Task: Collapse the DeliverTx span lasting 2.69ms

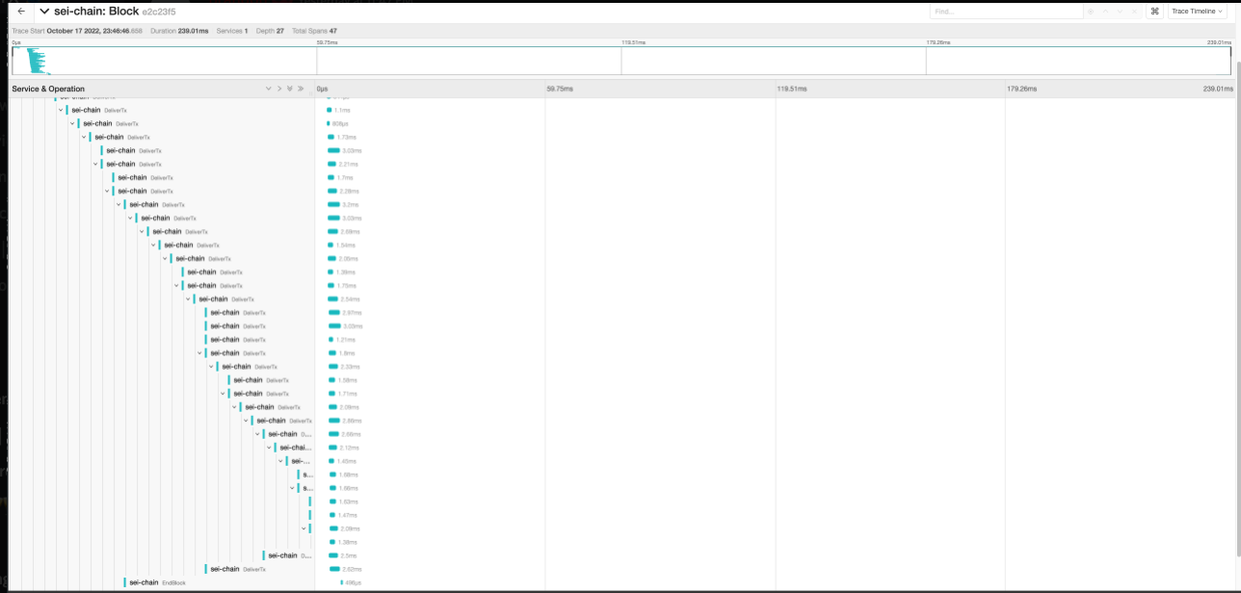Action: (142, 231)
